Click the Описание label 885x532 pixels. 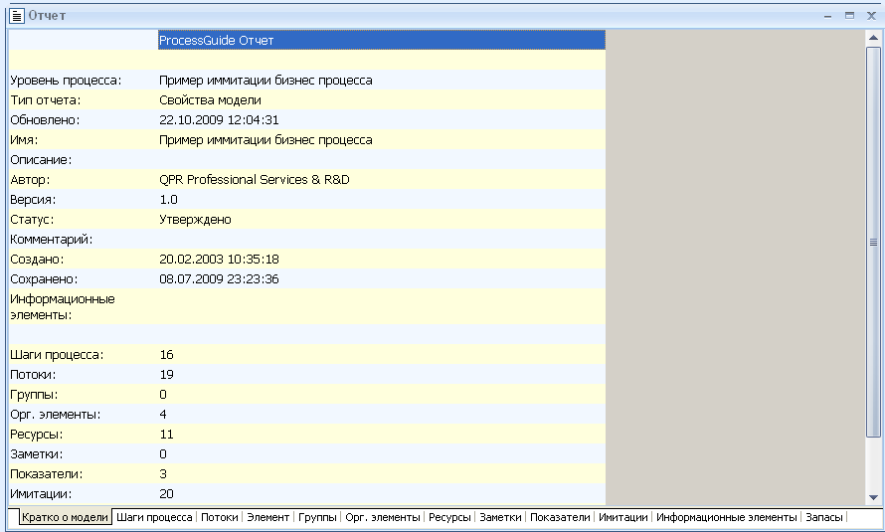(x=41, y=160)
